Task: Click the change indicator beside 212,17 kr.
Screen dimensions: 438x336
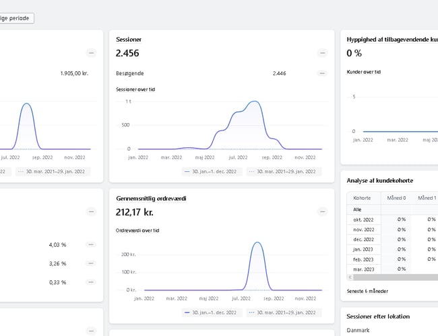Action: pos(321,212)
